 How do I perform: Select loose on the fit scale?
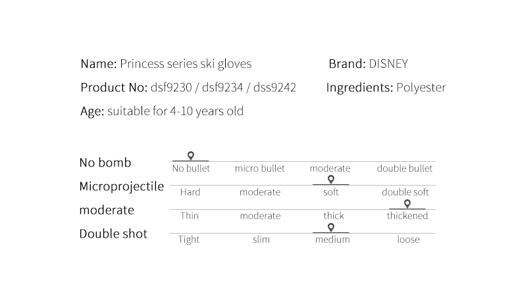[x=408, y=240]
